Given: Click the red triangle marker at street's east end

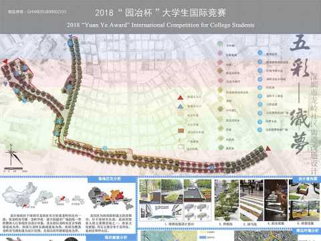Looking at the screenshot, I should (x=268, y=149).
